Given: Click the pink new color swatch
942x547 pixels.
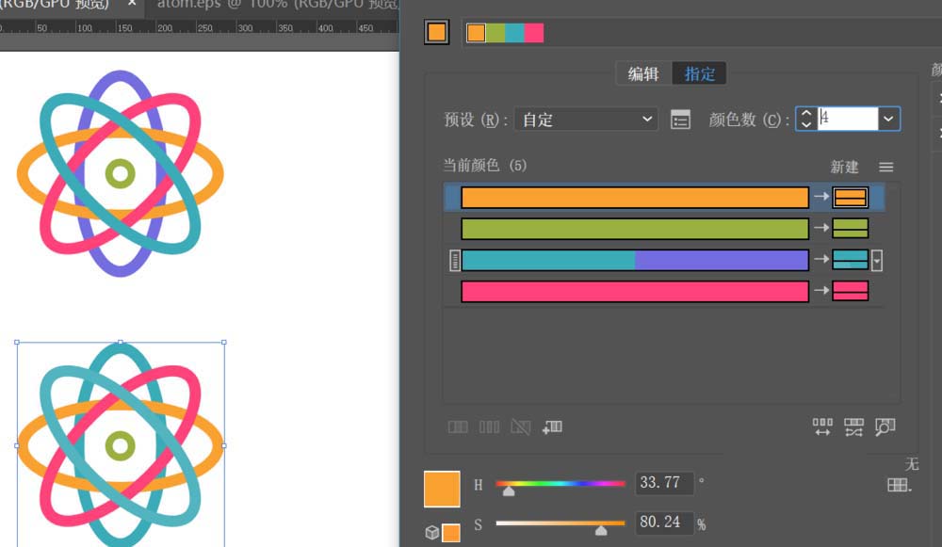Looking at the screenshot, I should [850, 291].
